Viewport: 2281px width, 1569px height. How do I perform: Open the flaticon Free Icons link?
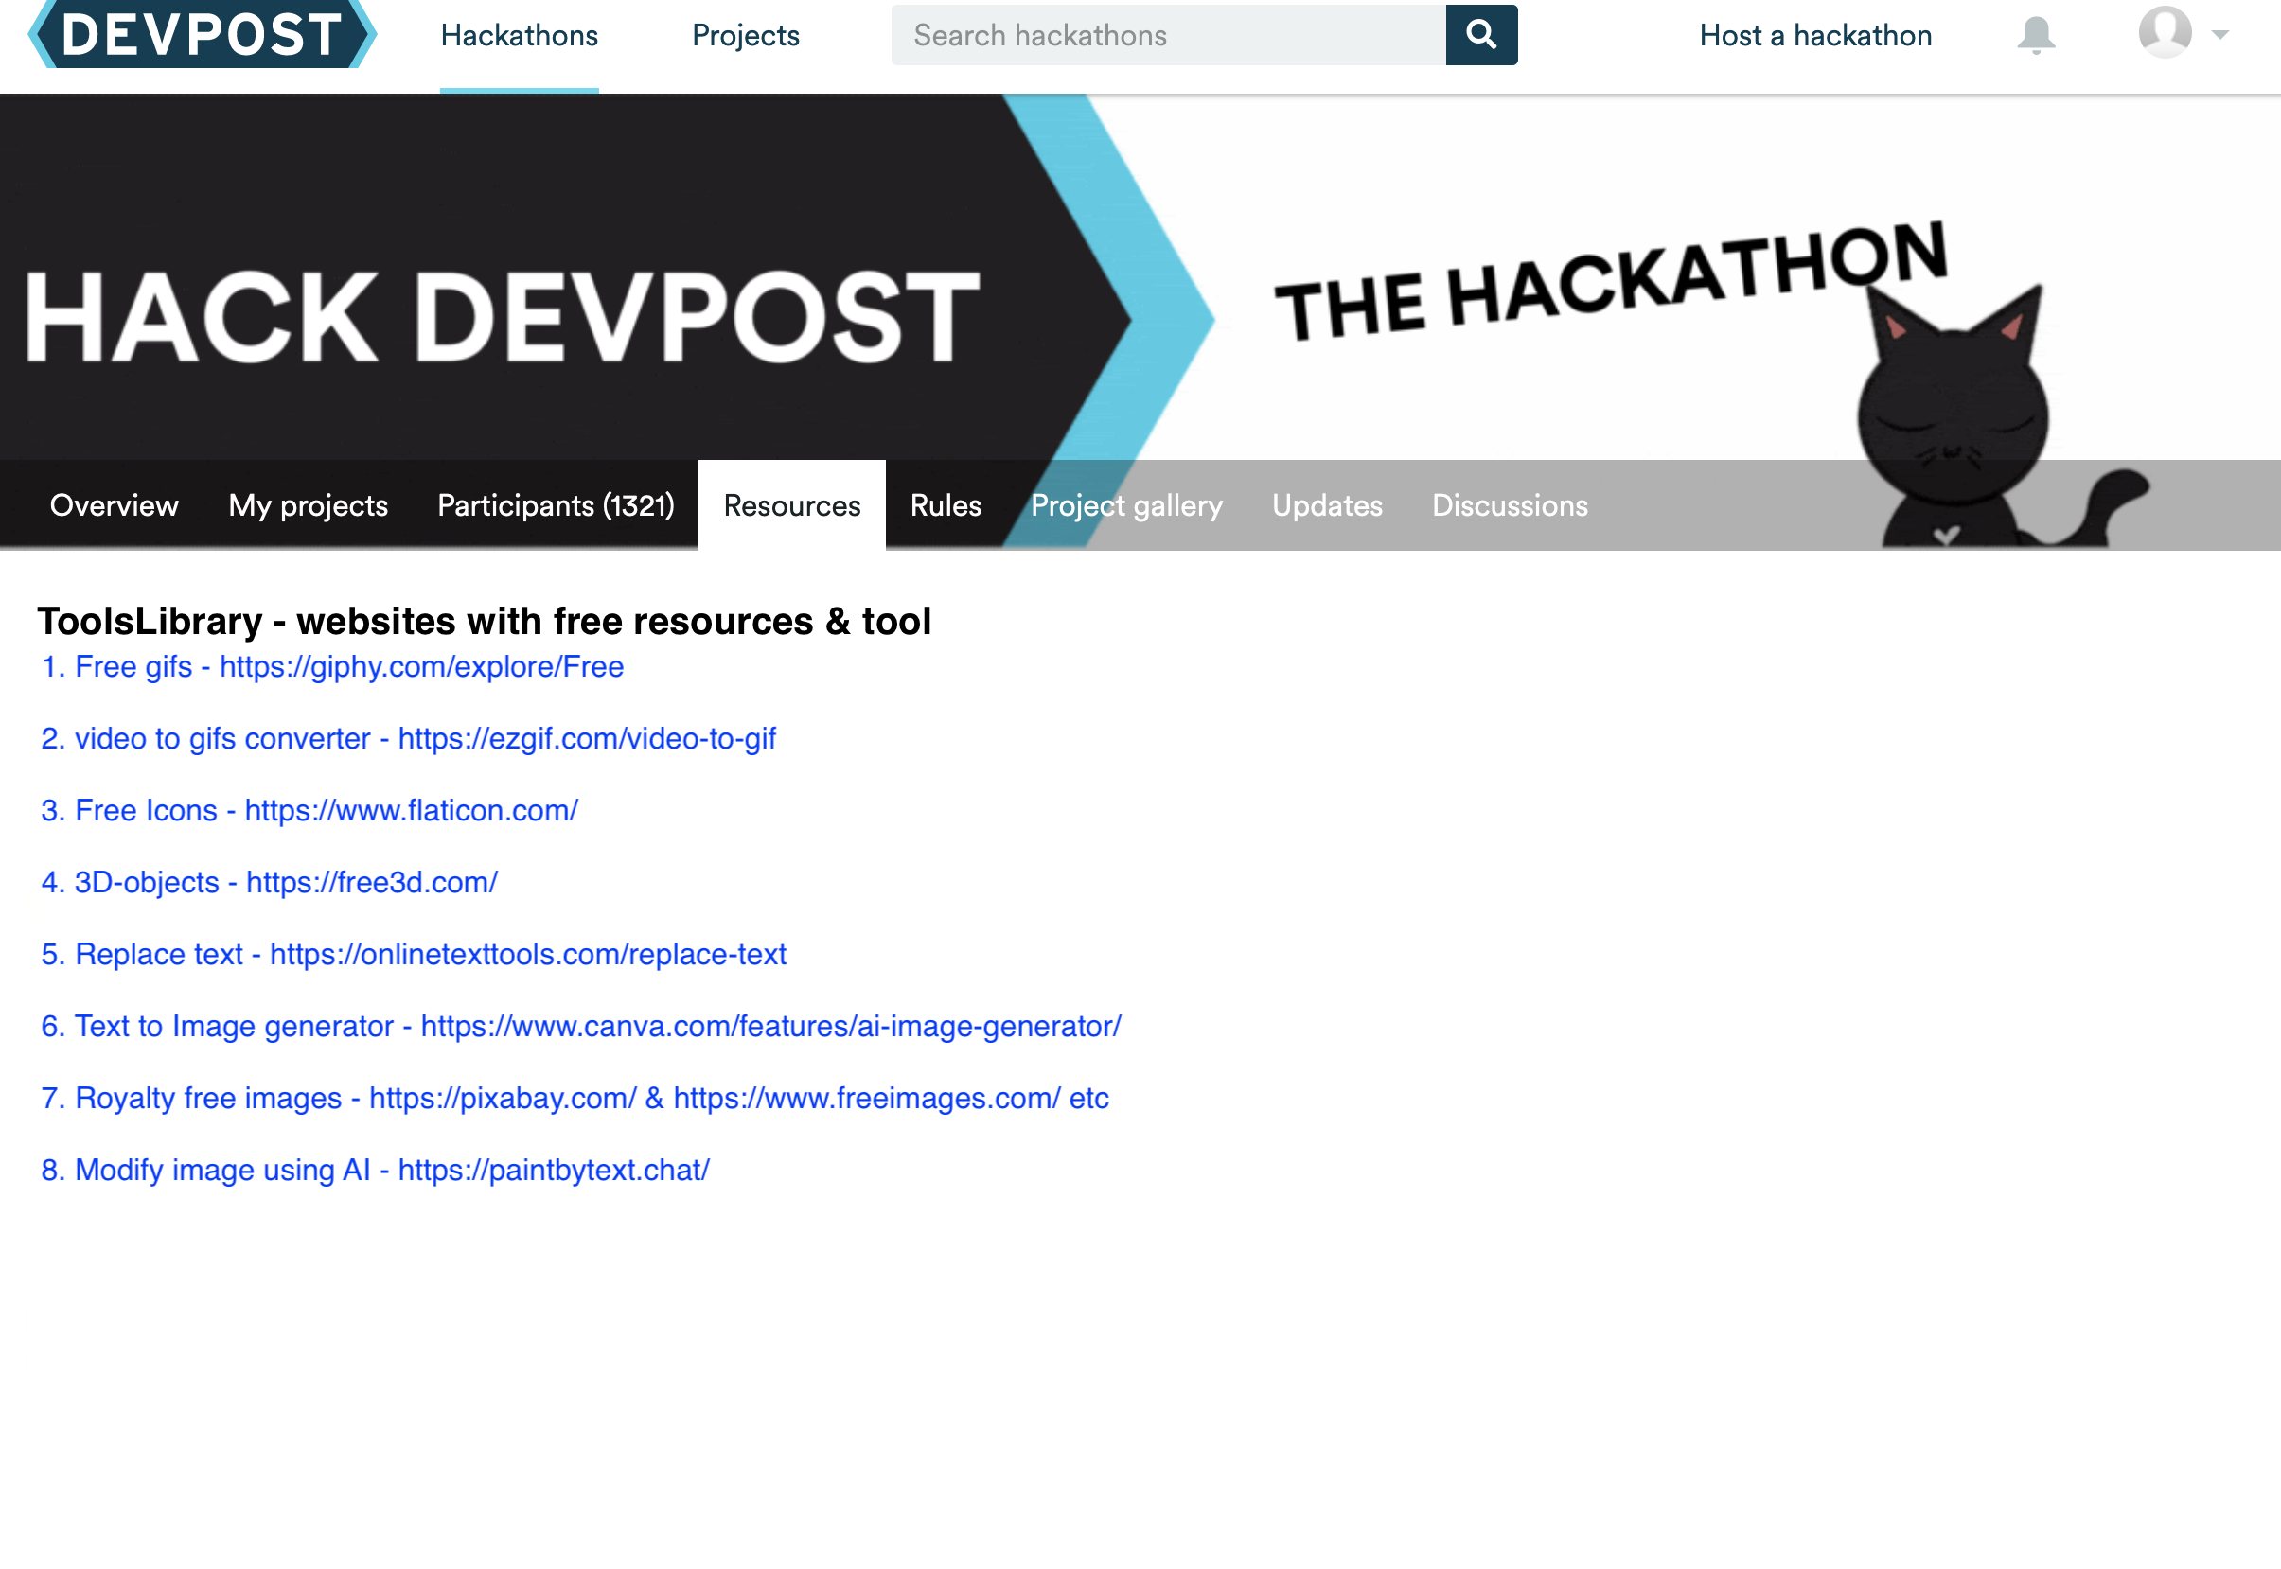coord(411,810)
